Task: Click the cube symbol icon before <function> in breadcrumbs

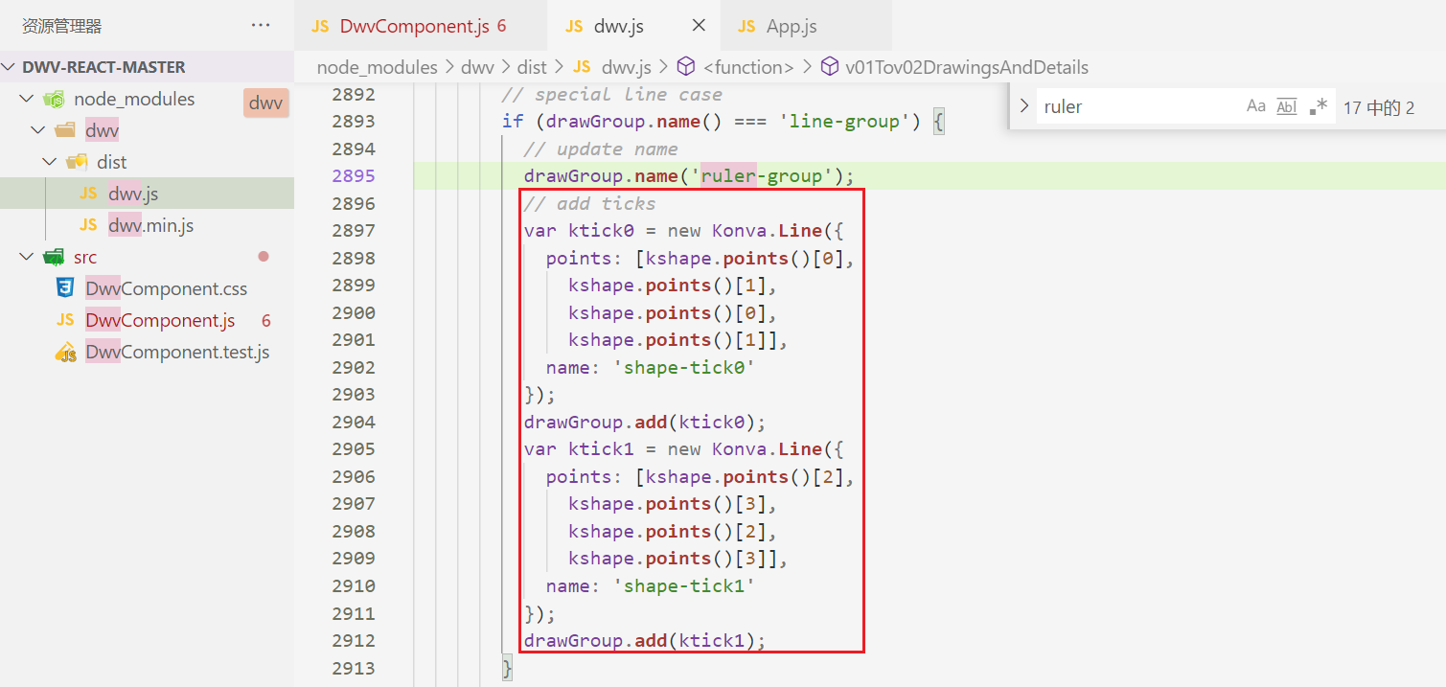Action: point(685,67)
